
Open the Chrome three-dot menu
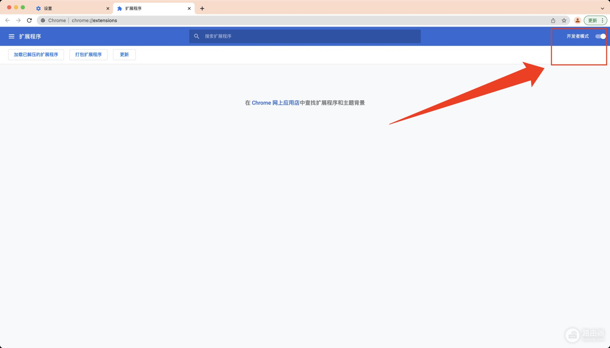pos(602,20)
